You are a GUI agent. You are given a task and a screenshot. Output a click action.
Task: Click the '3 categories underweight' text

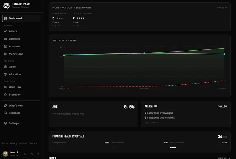[x=160, y=118]
